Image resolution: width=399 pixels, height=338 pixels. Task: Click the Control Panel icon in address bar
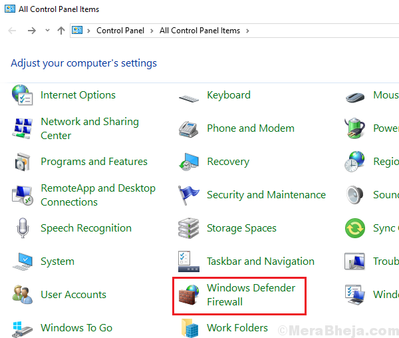(x=77, y=31)
